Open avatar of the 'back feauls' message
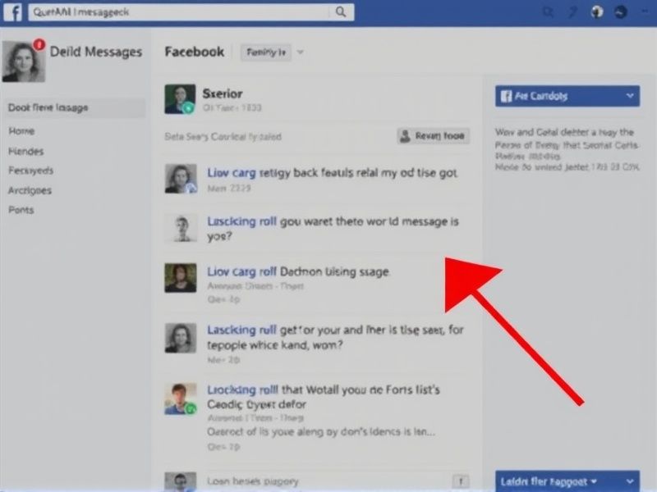 pyautogui.click(x=181, y=179)
